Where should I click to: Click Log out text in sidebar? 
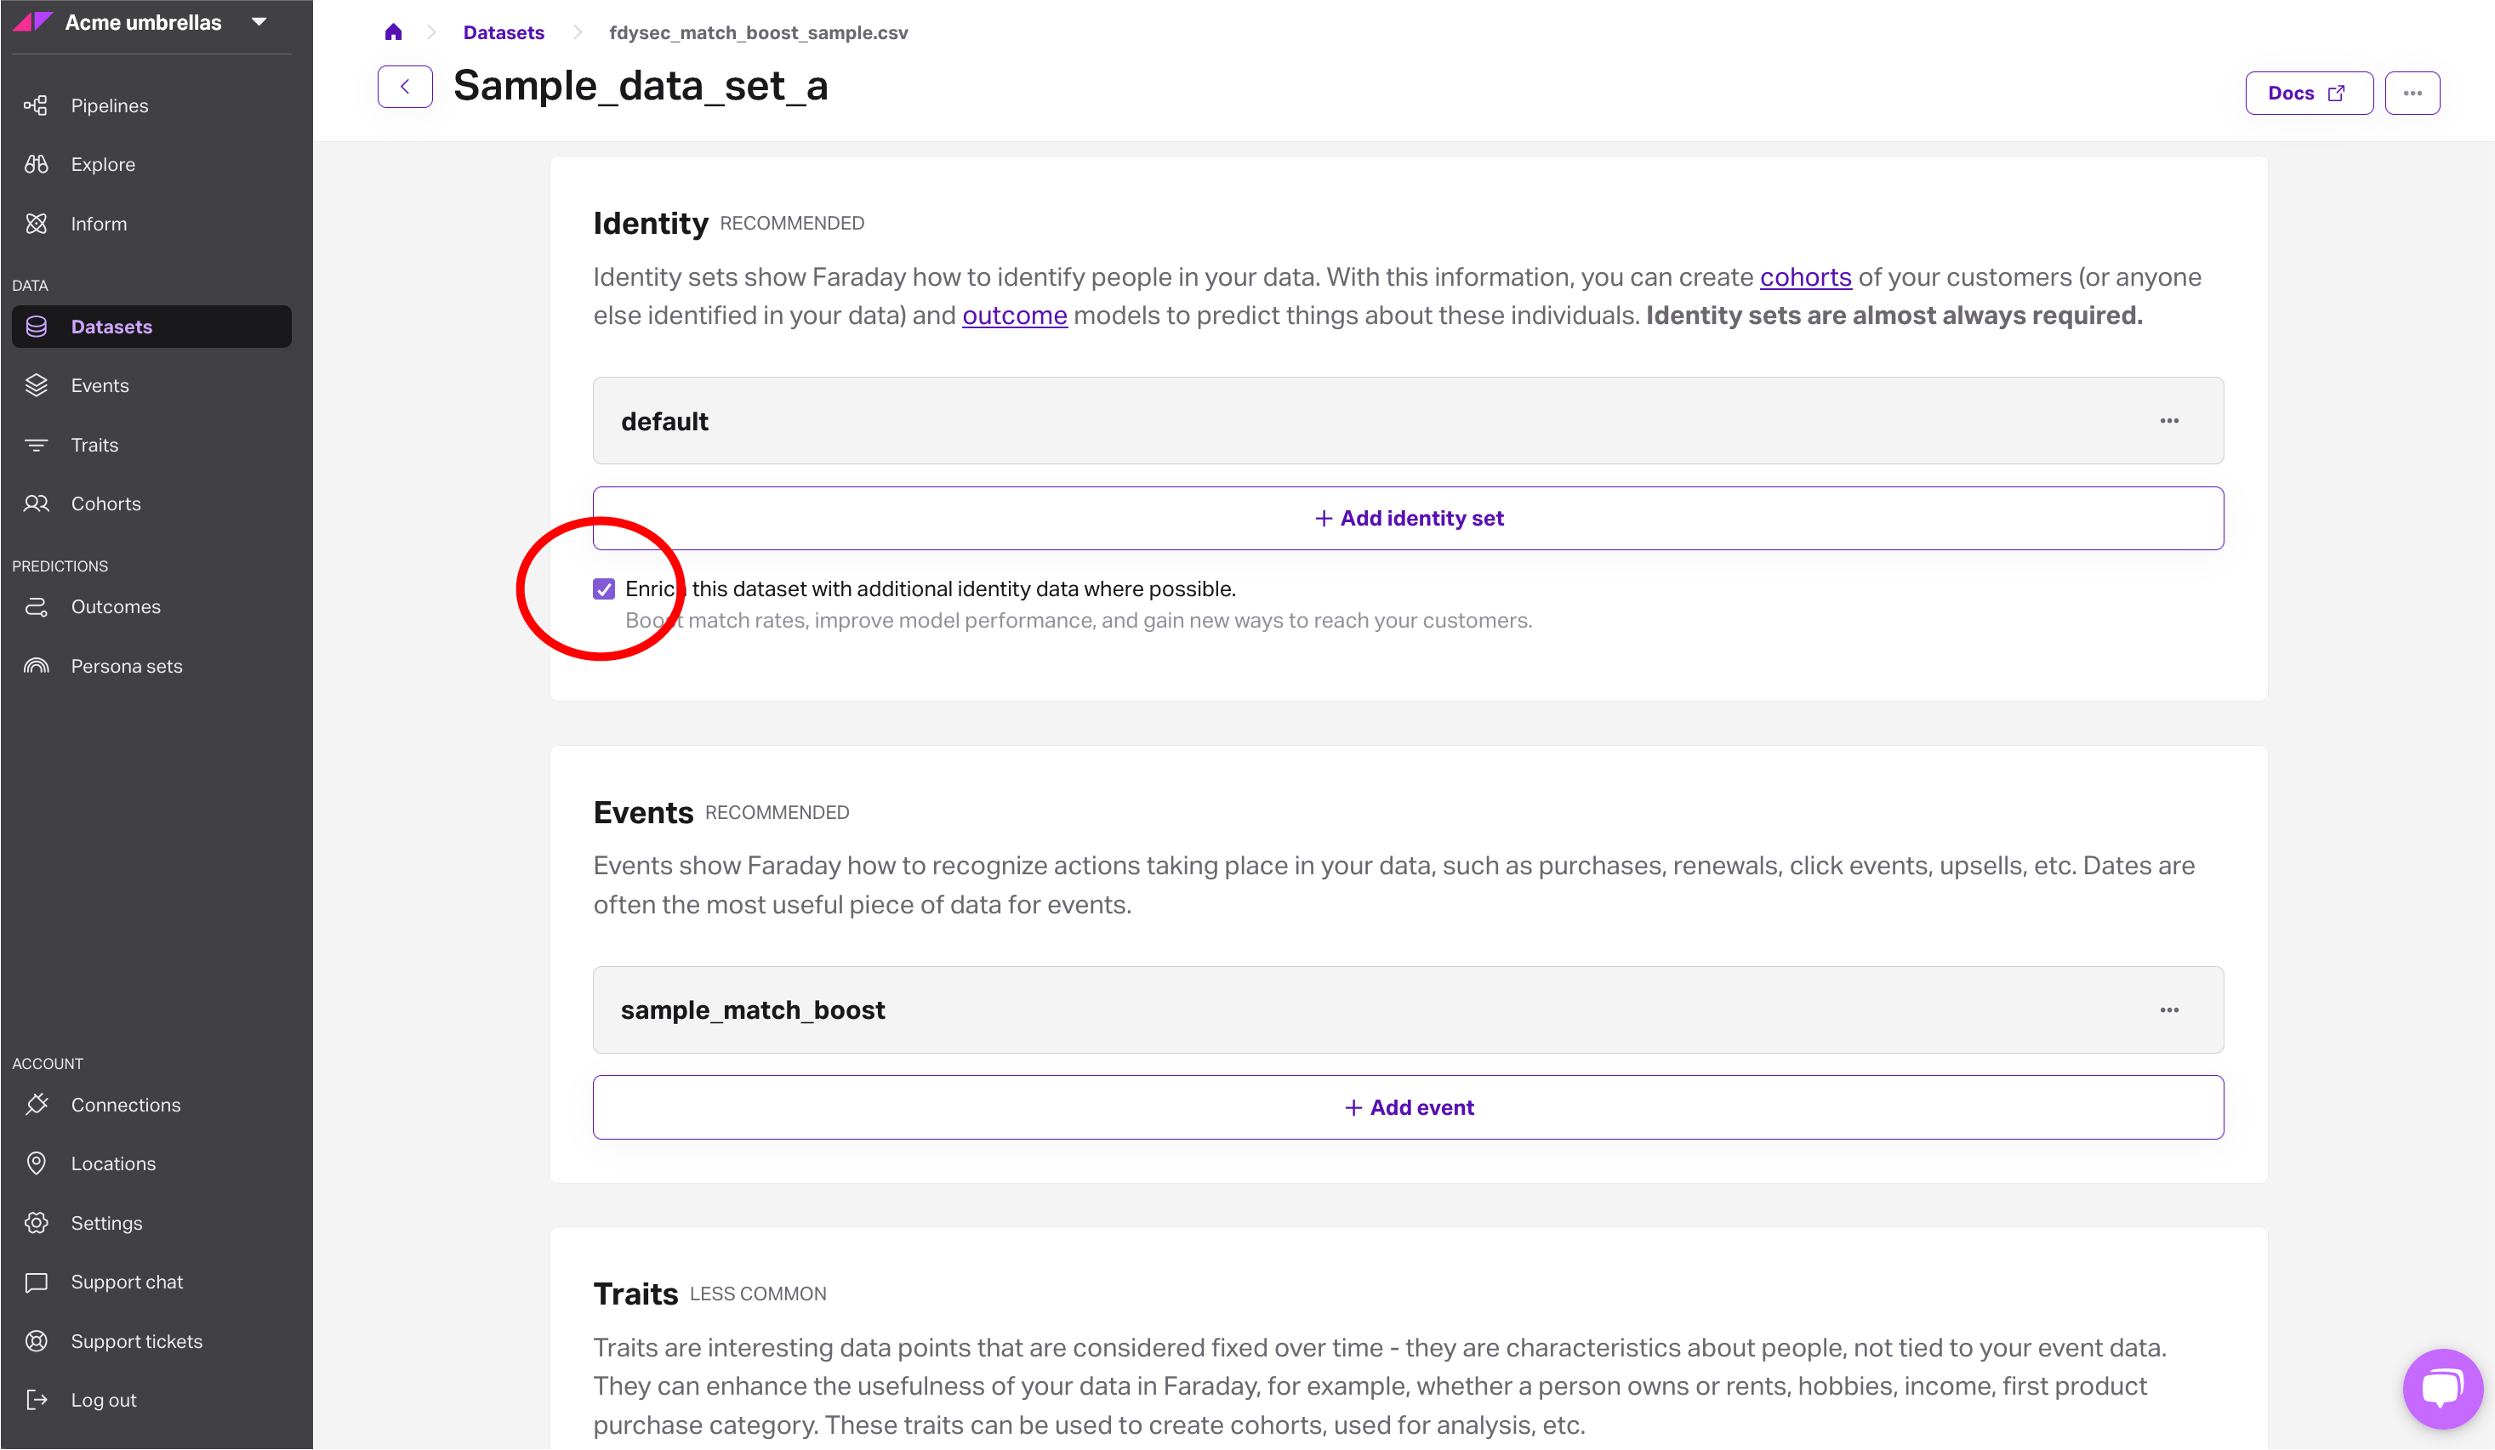[104, 1401]
